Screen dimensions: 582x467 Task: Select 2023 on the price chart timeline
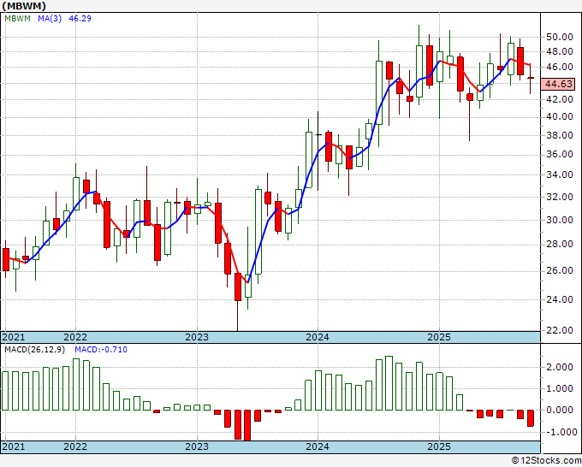click(197, 337)
